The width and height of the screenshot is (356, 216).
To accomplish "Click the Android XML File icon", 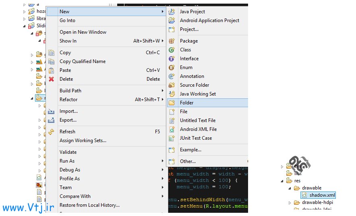I will 172,129.
